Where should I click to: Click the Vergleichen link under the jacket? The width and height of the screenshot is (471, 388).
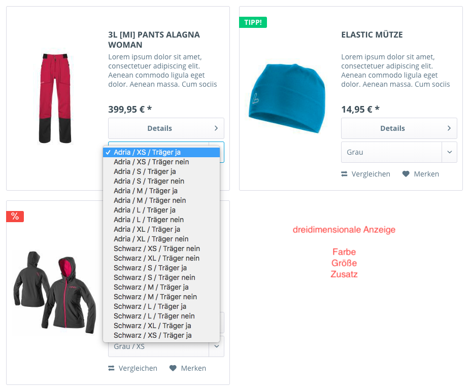pyautogui.click(x=138, y=368)
